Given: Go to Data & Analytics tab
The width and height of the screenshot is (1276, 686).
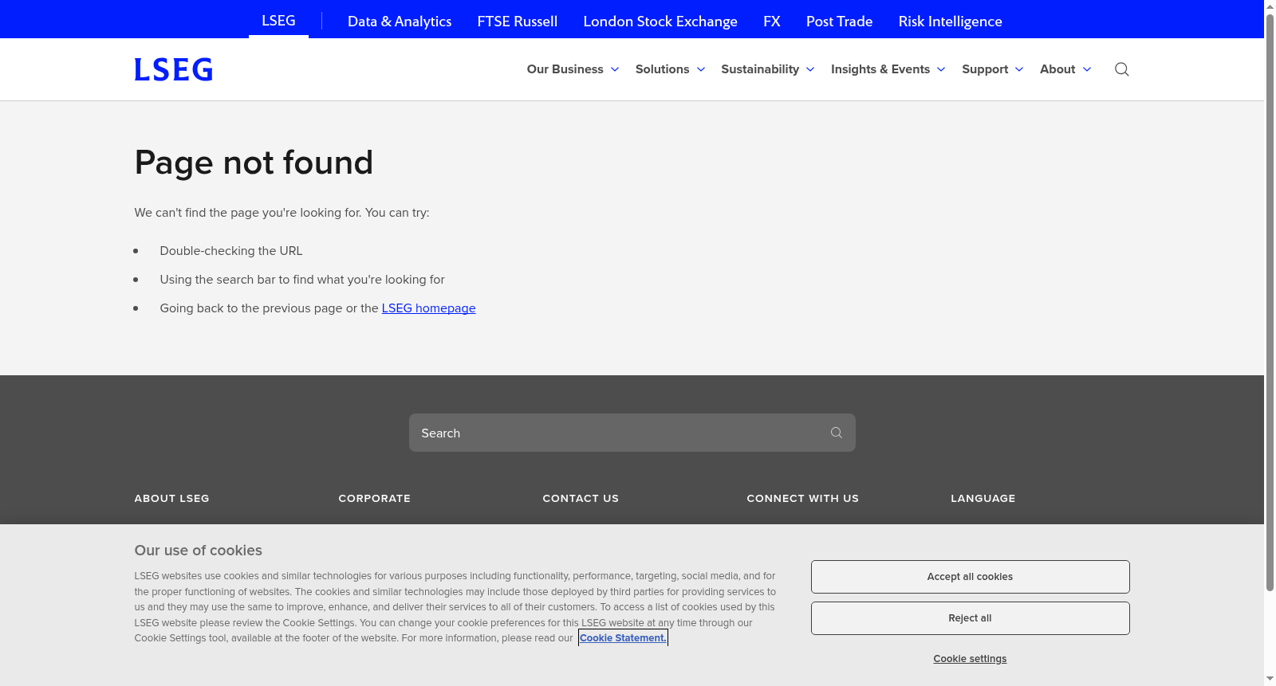Looking at the screenshot, I should coord(400,22).
